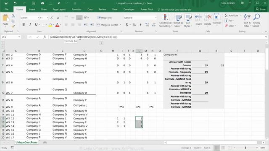Expand the formula bar

click(x=266, y=37)
